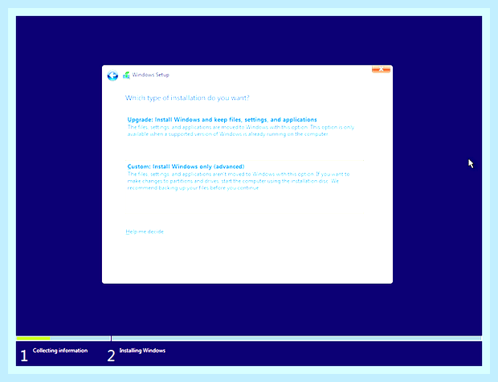
Task: Go back using the blue arrow button
Action: pos(112,76)
